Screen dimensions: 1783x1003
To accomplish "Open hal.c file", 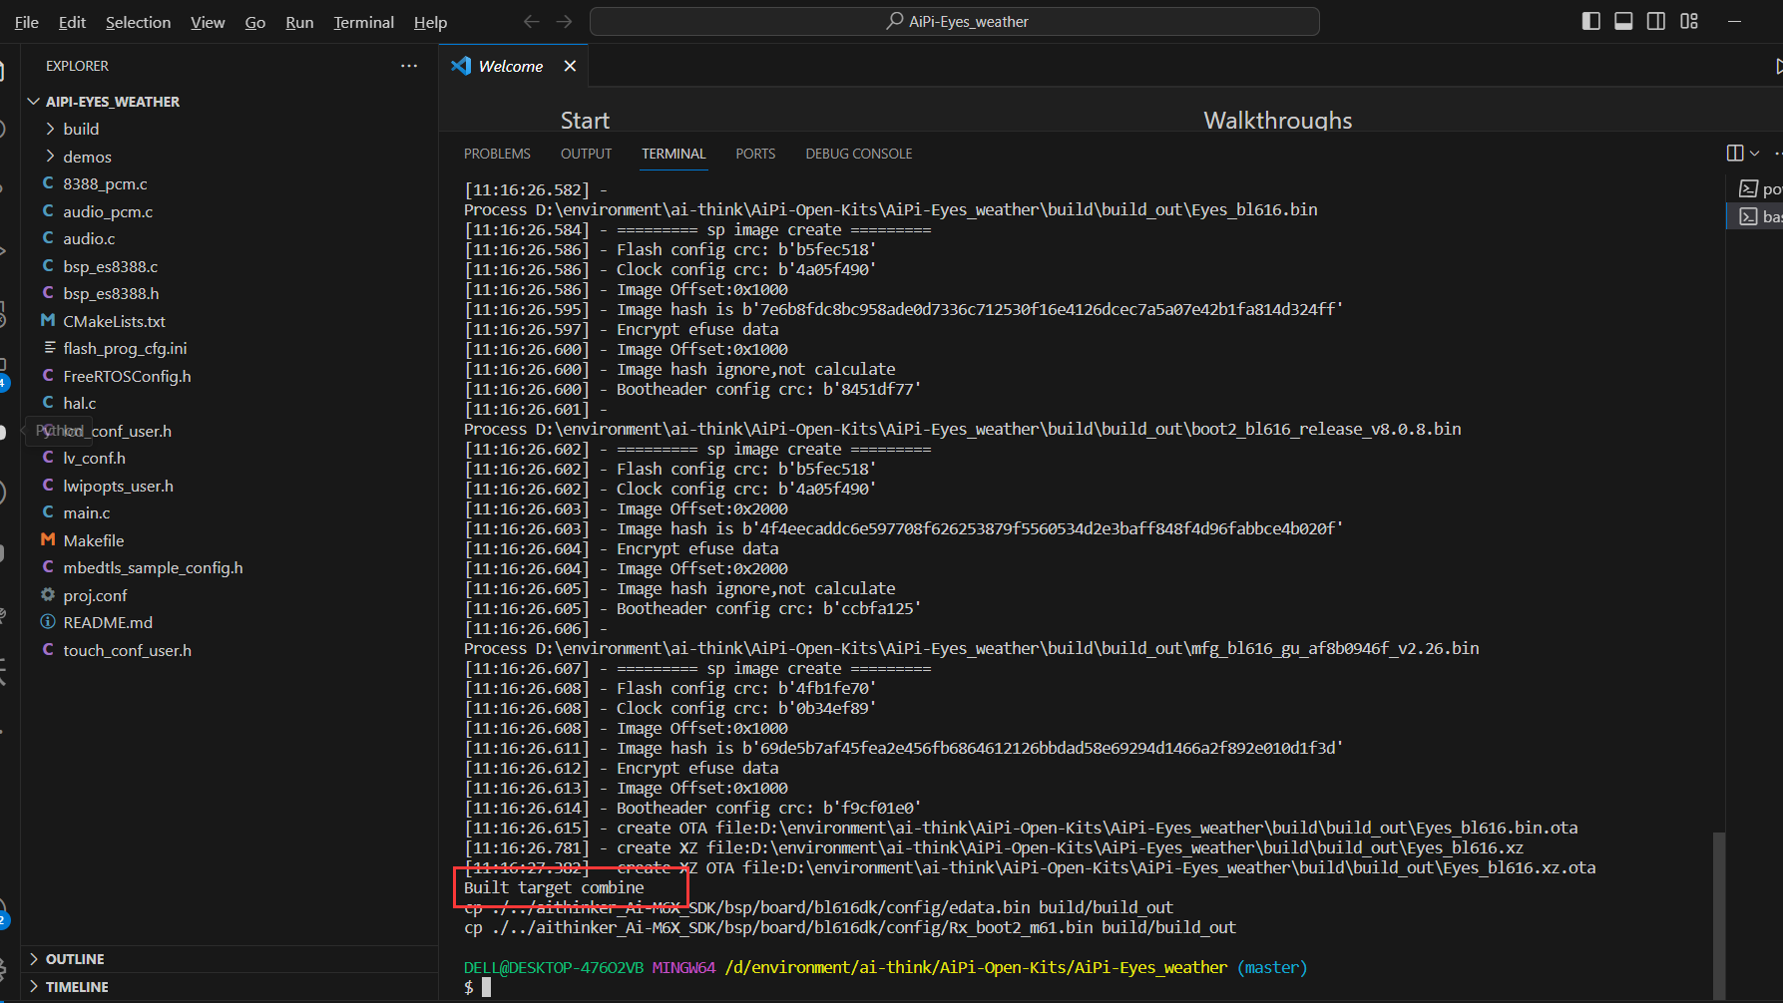I will tap(229, 403).
